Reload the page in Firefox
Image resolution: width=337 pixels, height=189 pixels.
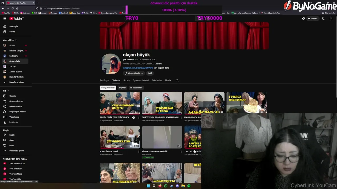pyautogui.click(x=13, y=8)
